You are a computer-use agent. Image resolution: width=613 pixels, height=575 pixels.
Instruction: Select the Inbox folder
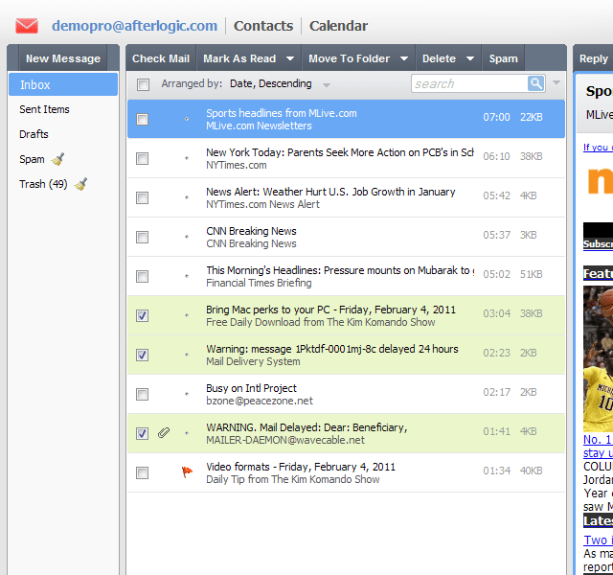[x=63, y=84]
